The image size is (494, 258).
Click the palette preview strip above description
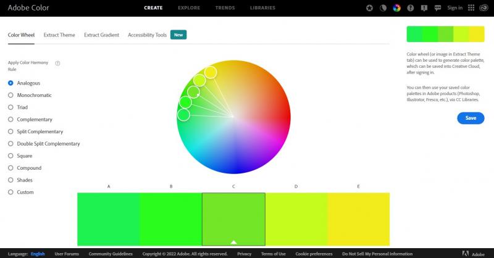pyautogui.click(x=445, y=34)
